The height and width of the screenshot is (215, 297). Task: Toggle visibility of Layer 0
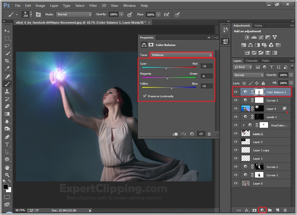click(236, 183)
